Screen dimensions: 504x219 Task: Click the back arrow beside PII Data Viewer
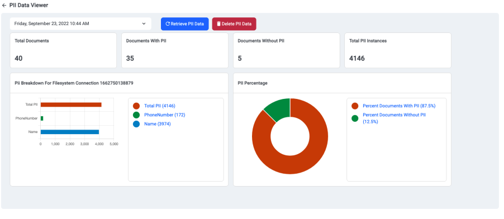[4, 6]
